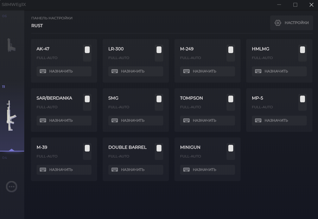
Task: Close the application window
Action: tap(312, 5)
